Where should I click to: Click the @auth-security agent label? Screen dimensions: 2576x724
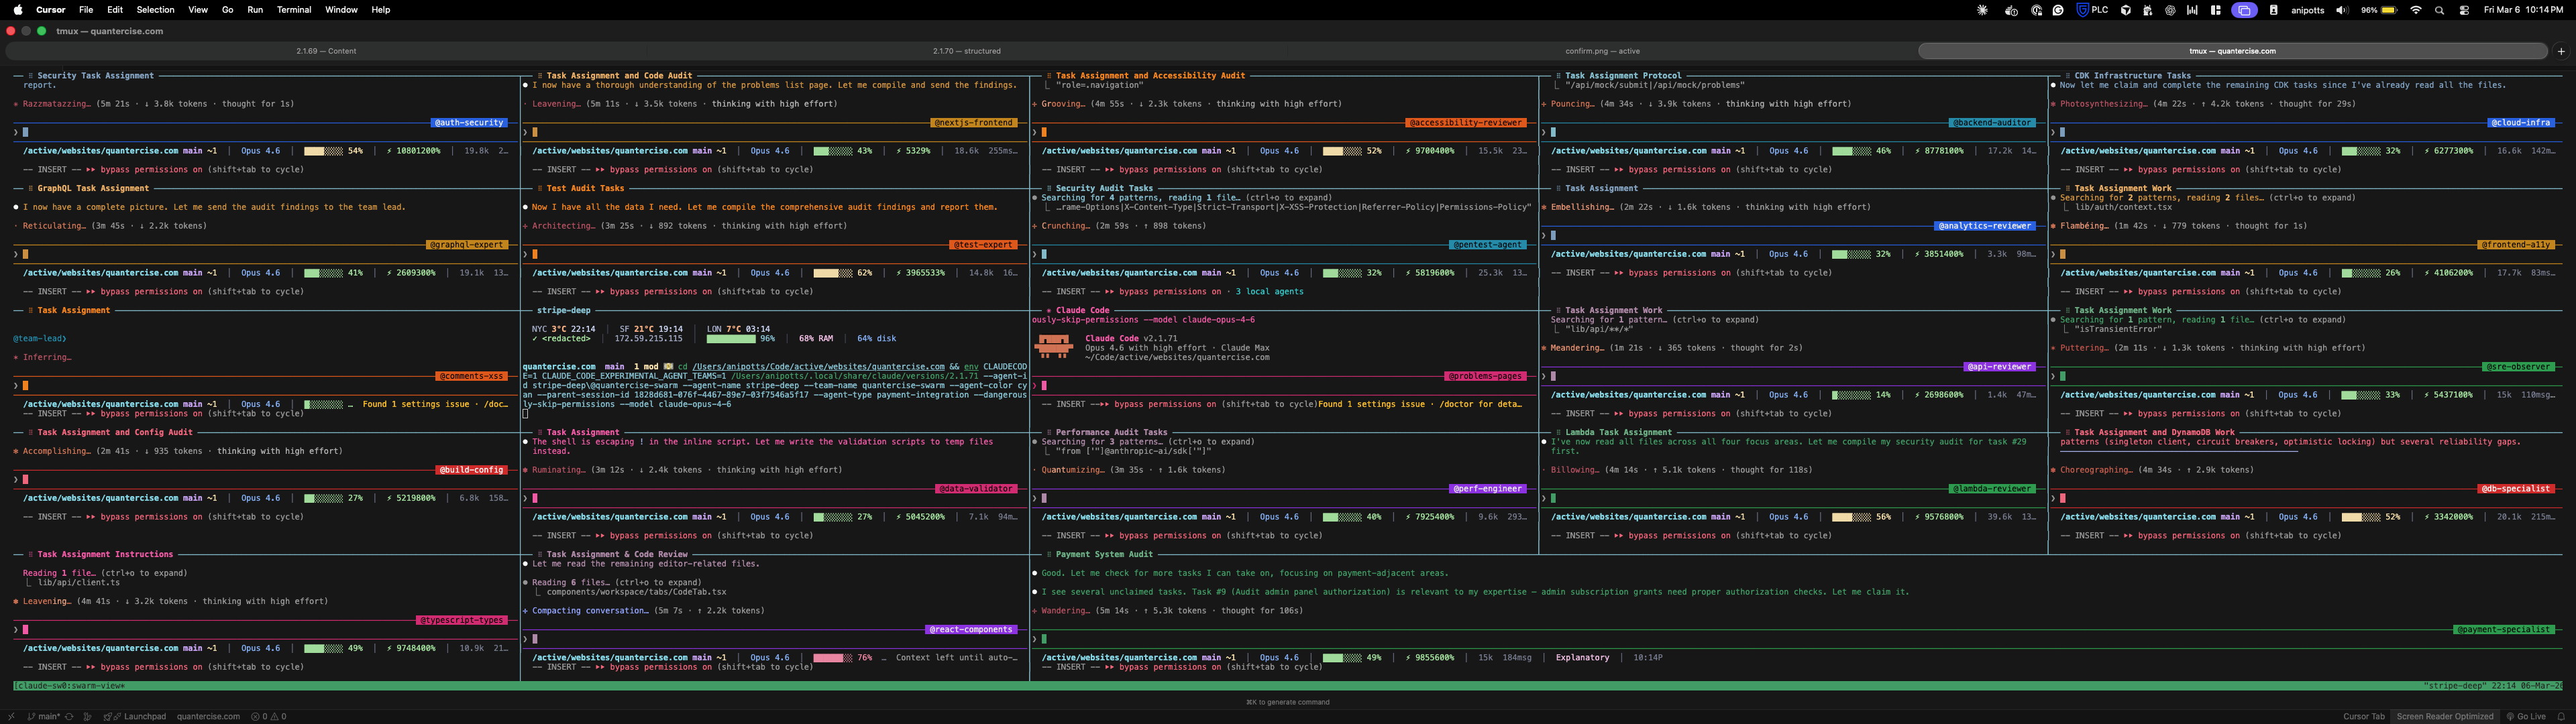click(x=469, y=123)
